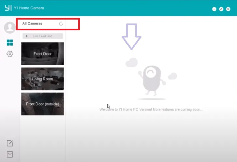This screenshot has height=162, width=237.
Task: Open the user profile avatar
Action: coord(10,27)
